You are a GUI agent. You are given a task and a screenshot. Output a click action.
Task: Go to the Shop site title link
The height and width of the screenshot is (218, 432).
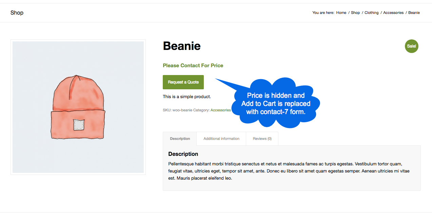(x=17, y=13)
